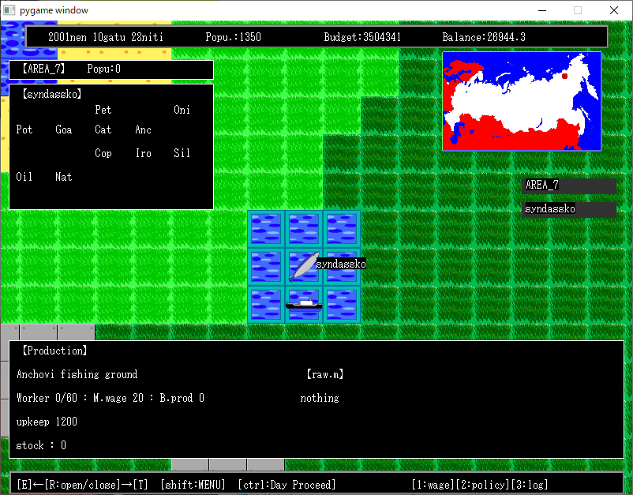Select the Goa resource entry
The image size is (633, 495).
coord(64,130)
